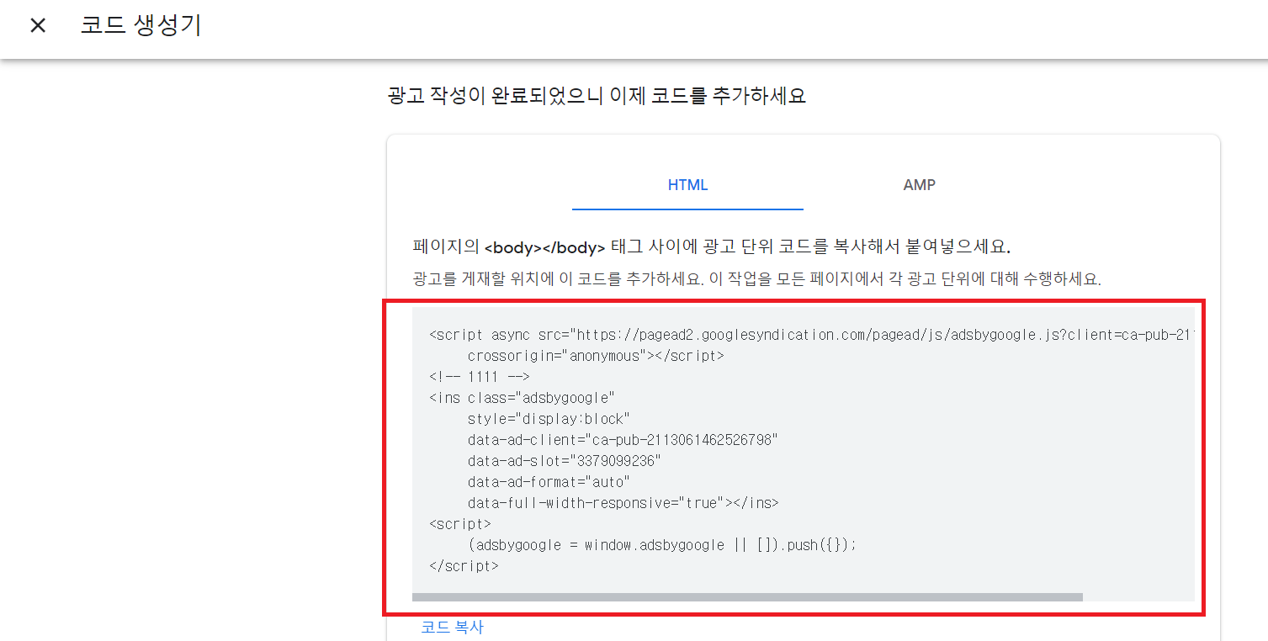
Task: Click the data-ad-format="auto" line
Action: point(549,482)
